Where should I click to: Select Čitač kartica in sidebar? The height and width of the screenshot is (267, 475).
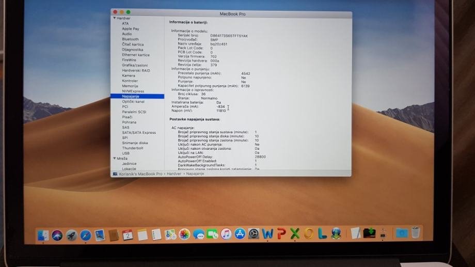tap(133, 44)
